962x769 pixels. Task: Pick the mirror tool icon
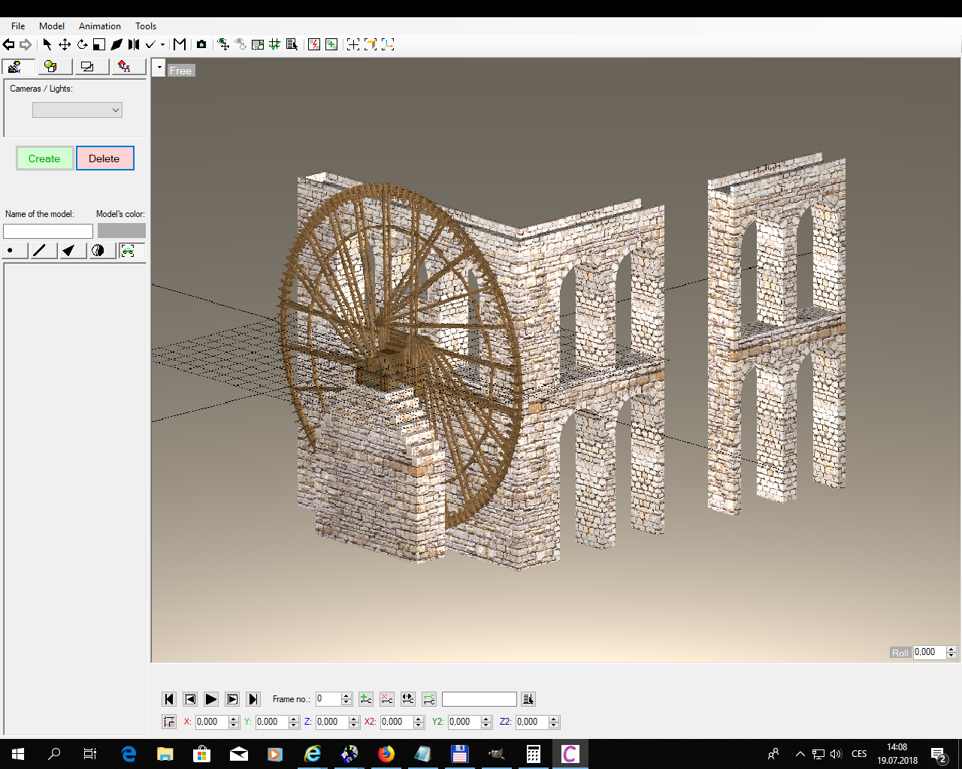[x=133, y=44]
